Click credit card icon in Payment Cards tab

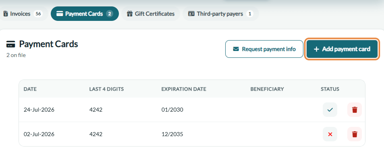[60, 14]
